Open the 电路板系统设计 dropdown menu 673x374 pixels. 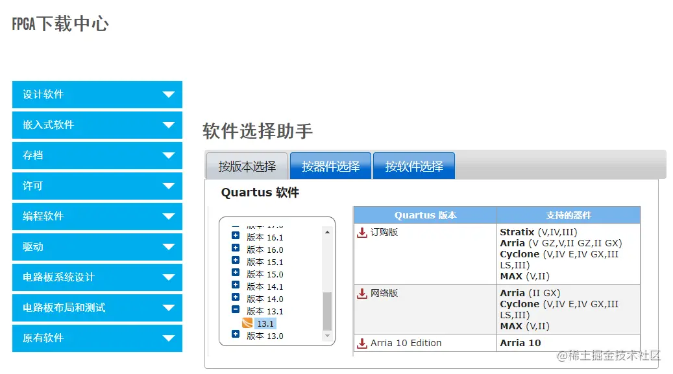[97, 277]
